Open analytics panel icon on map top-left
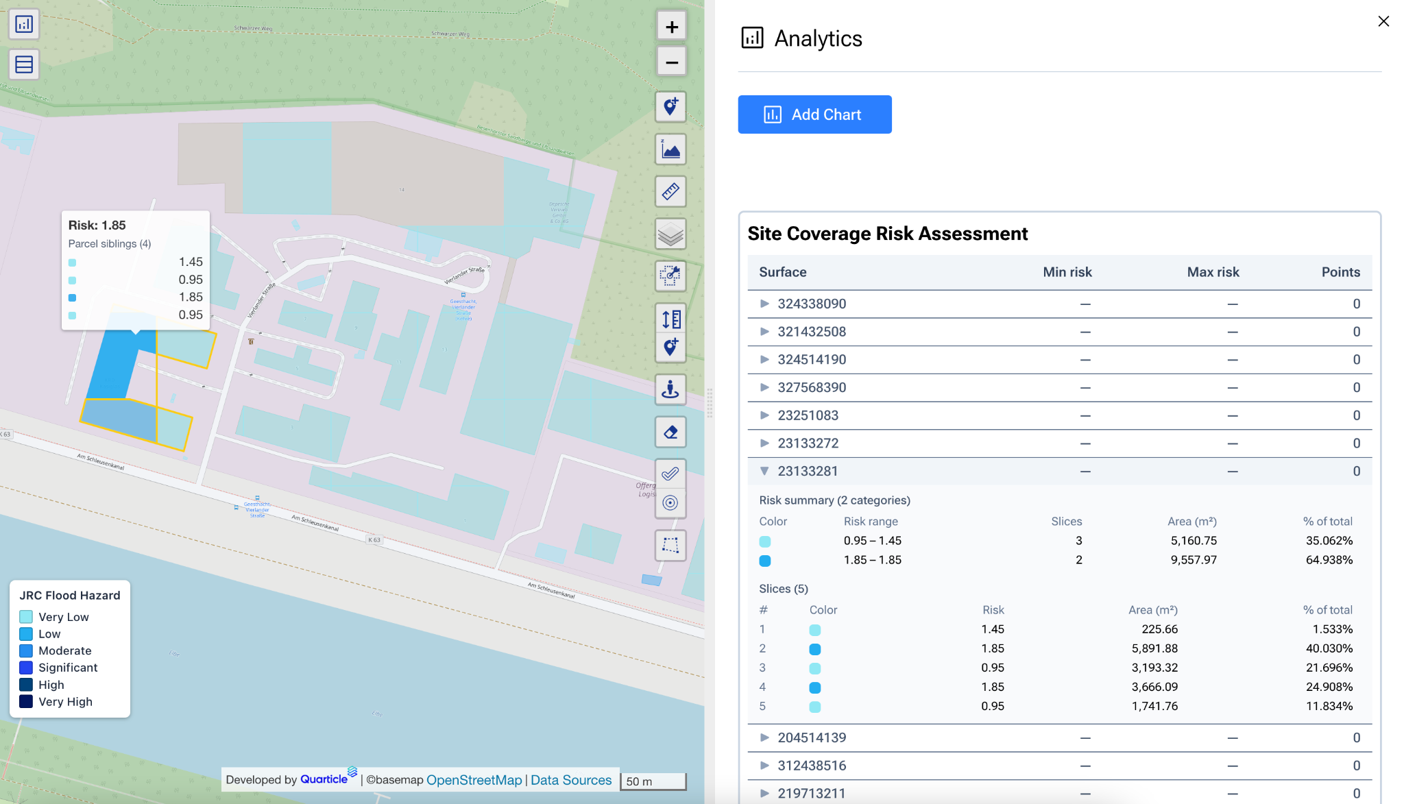Viewport: 1404px width, 804px height. click(24, 24)
